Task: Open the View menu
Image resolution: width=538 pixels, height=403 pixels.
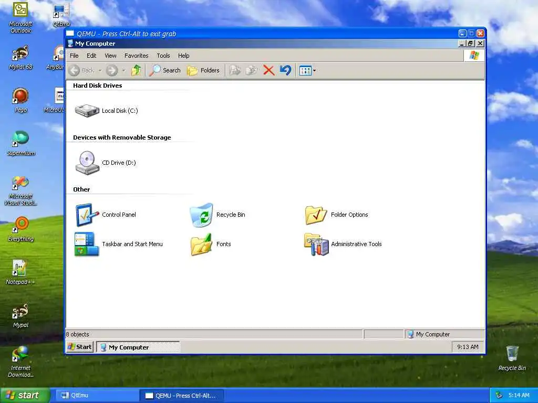Action: coord(110,56)
